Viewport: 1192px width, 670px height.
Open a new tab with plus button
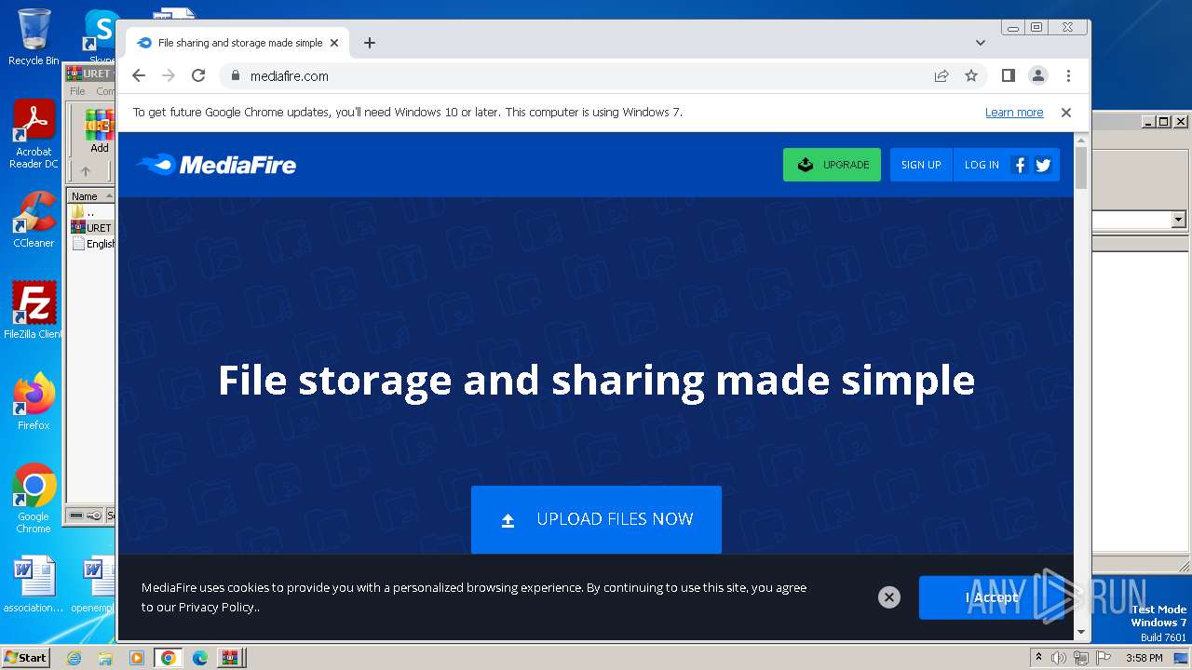point(370,43)
